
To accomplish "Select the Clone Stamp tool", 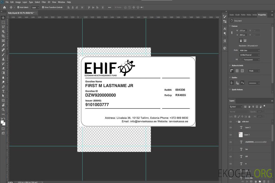I will (3, 59).
